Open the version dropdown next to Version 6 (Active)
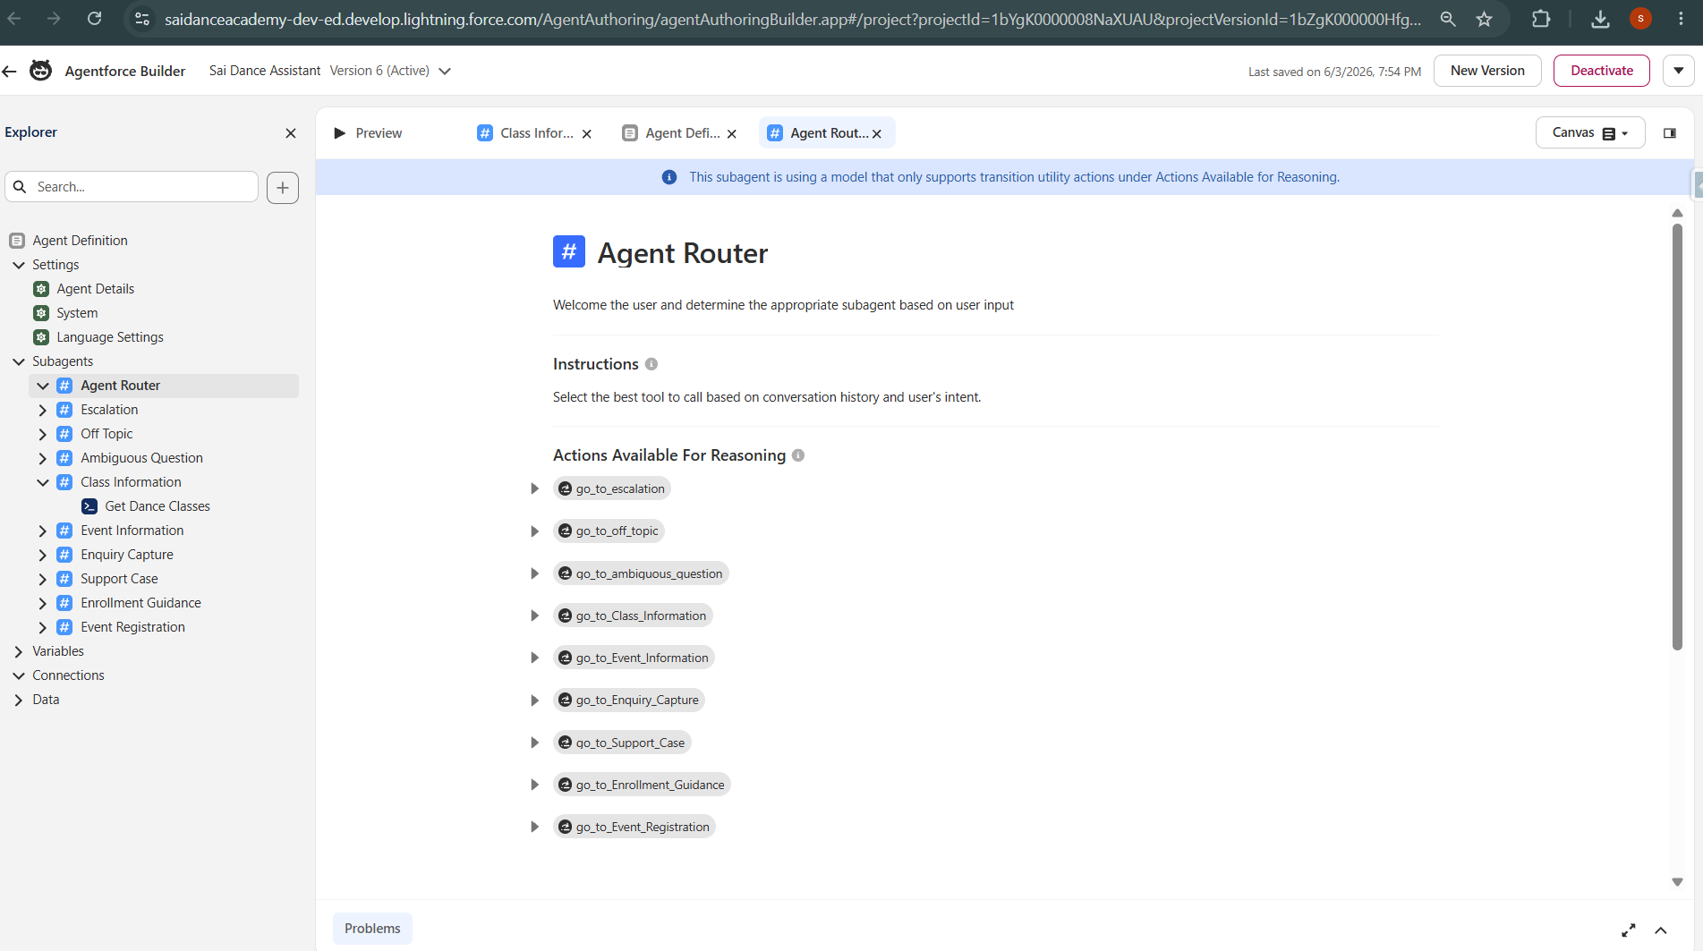Screen dimensions: 1703x951 click(445, 72)
